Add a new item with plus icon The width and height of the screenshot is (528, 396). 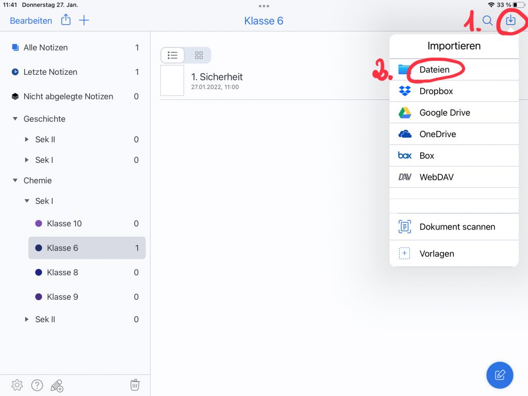tap(84, 21)
